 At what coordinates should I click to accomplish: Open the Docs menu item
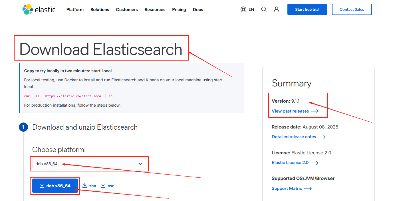pos(198,10)
